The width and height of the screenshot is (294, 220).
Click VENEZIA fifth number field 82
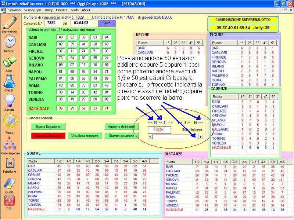107,99
